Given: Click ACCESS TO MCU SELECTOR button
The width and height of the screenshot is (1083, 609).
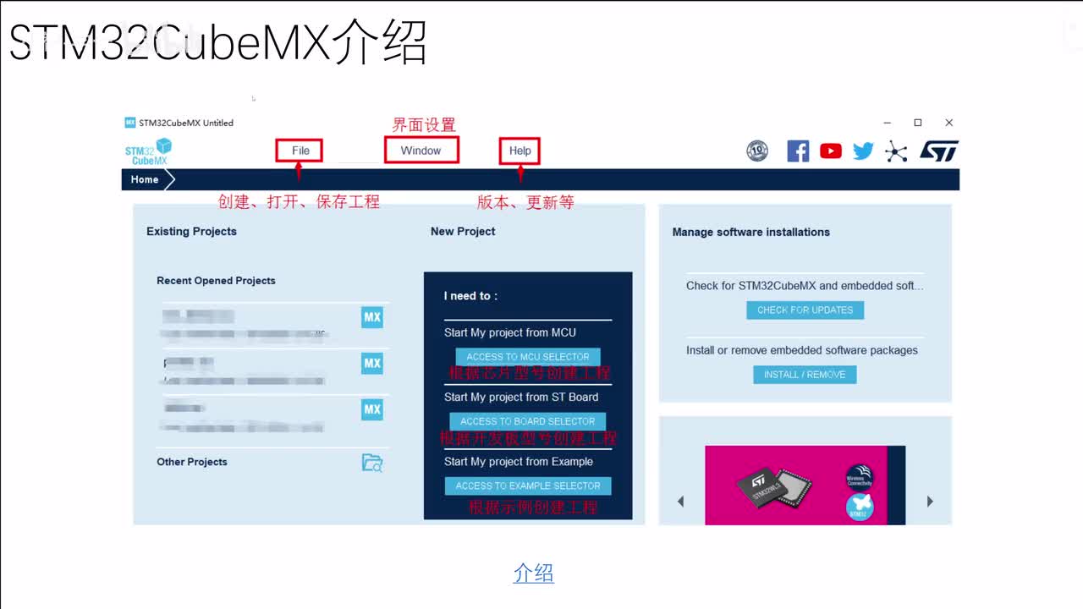Looking at the screenshot, I should pos(528,357).
